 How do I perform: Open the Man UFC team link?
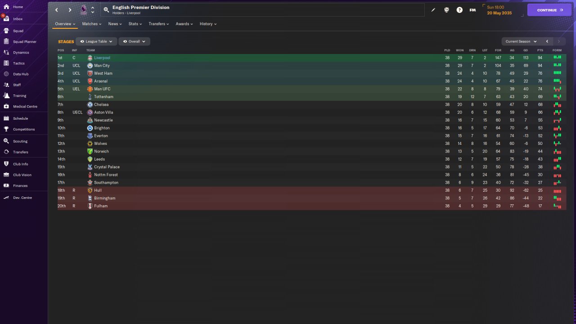[x=102, y=89]
